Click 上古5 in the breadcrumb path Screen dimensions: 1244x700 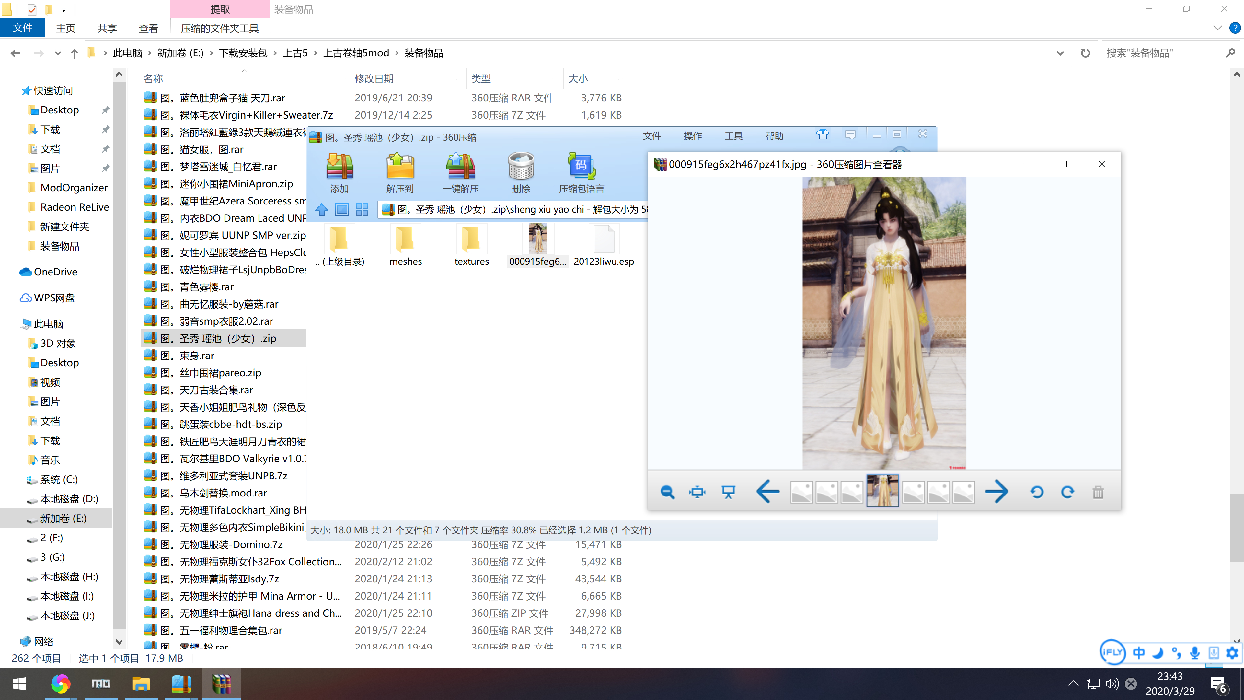coord(294,53)
